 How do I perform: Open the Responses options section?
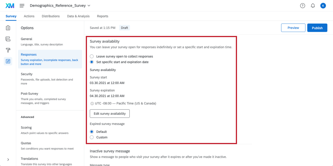[50, 59]
